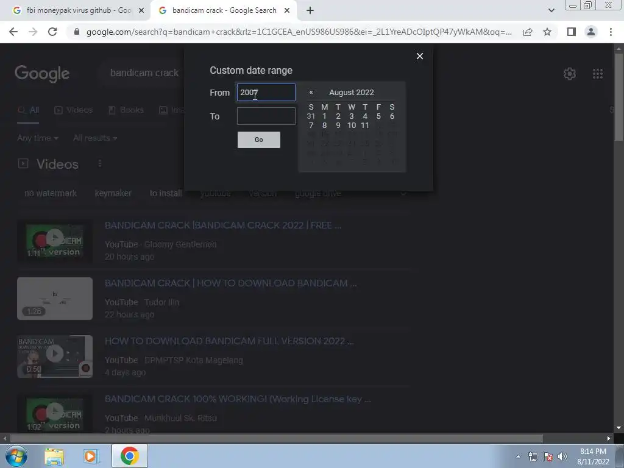Open HOW TO DOWNLOAD BANDICAM video link
The image size is (624, 468).
click(231, 283)
